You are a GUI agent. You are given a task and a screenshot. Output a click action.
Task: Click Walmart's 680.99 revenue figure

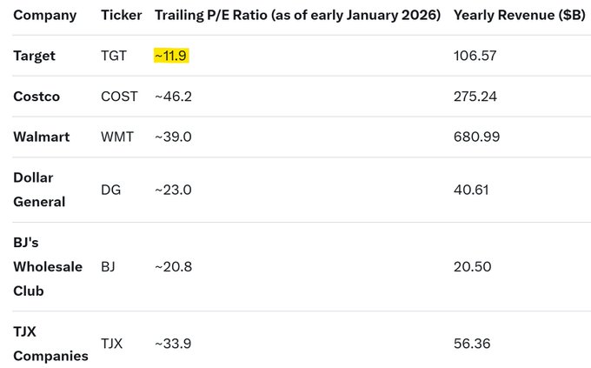[x=475, y=137]
